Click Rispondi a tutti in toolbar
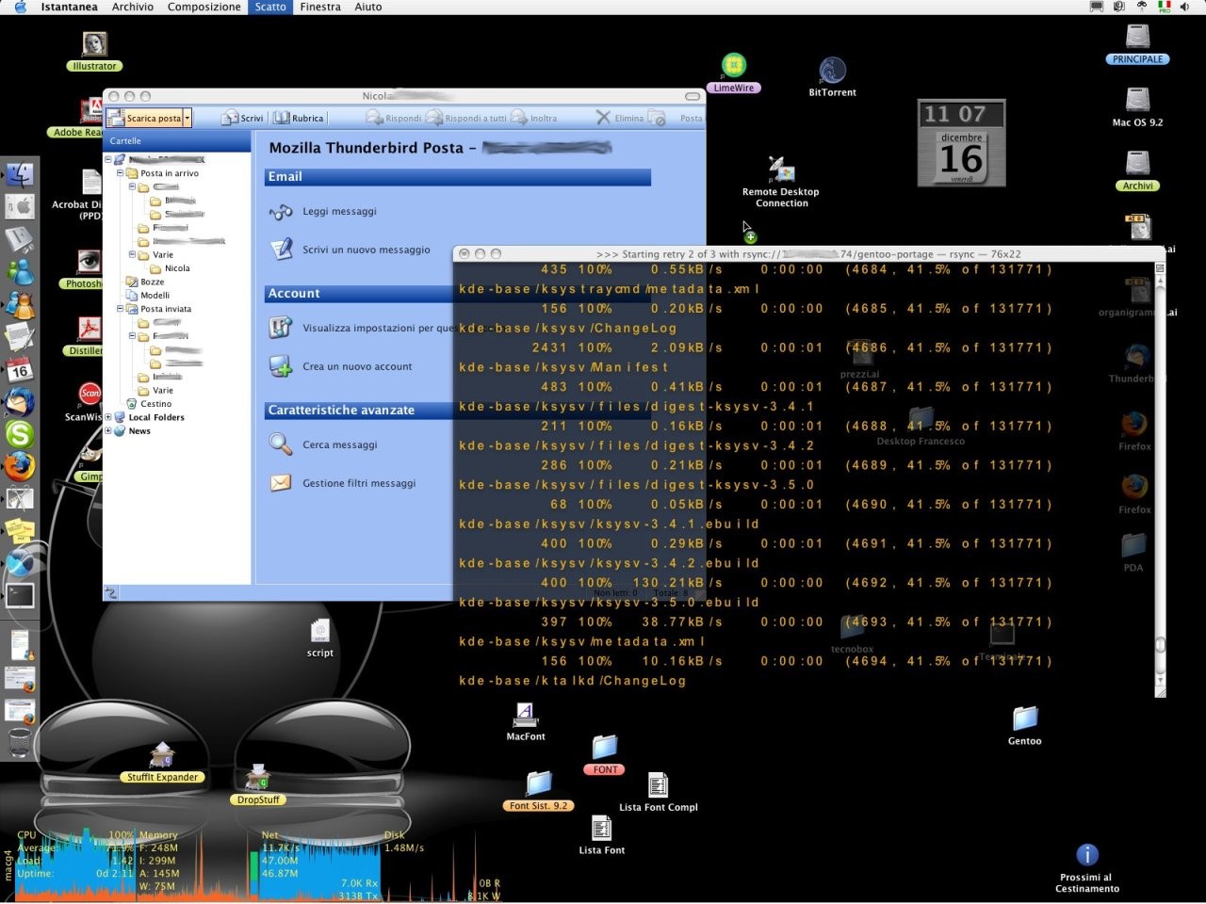 pyautogui.click(x=466, y=118)
